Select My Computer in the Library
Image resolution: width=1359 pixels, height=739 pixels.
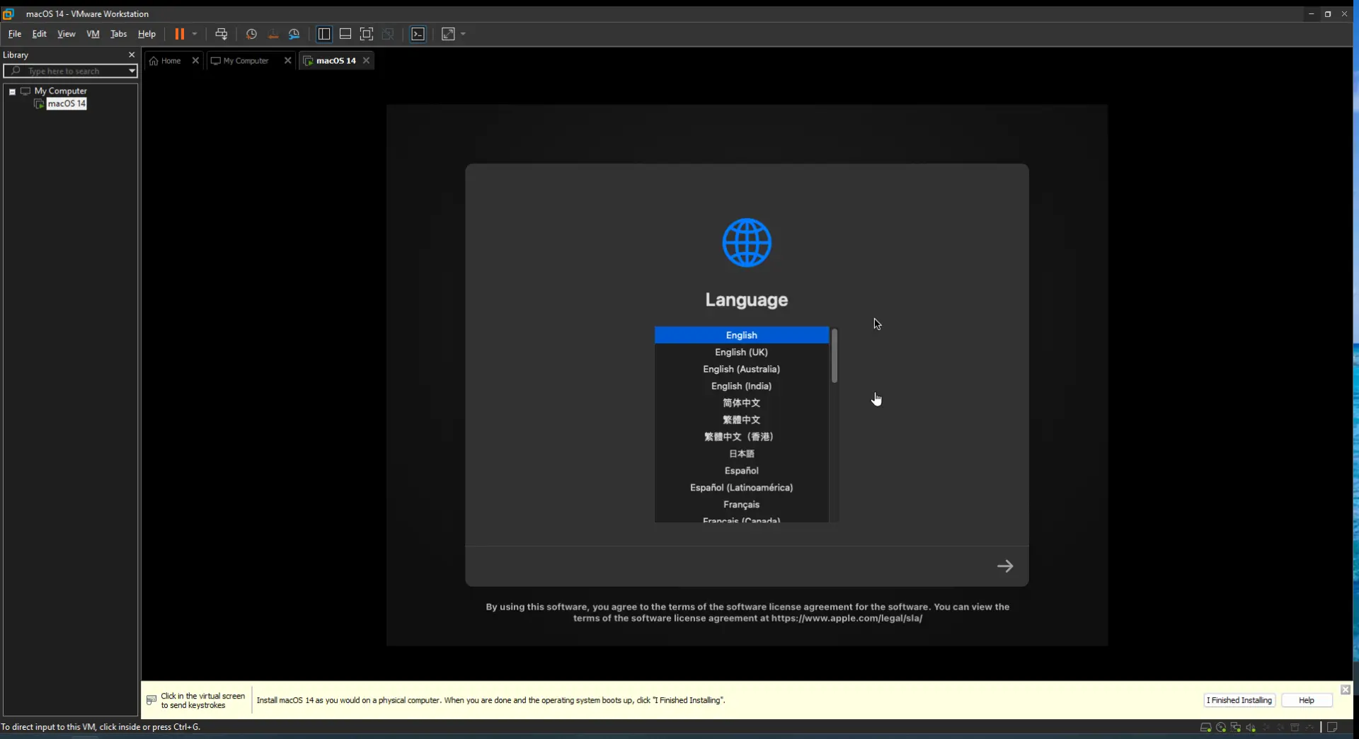point(60,91)
